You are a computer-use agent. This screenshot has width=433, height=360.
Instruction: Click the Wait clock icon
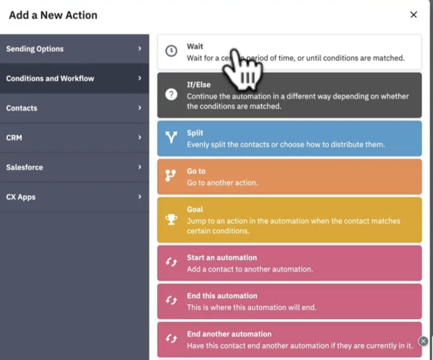pos(171,51)
